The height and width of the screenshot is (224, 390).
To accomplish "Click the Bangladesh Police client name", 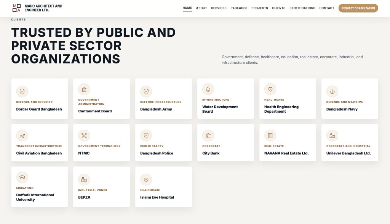I will 157,153.
